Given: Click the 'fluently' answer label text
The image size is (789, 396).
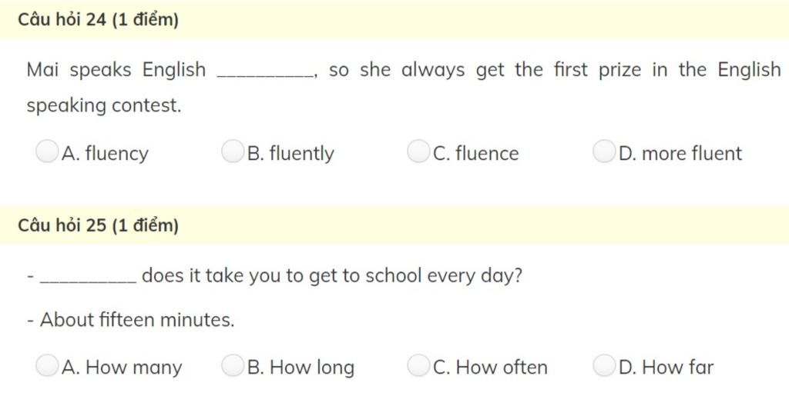Looking at the screenshot, I should tap(300, 154).
